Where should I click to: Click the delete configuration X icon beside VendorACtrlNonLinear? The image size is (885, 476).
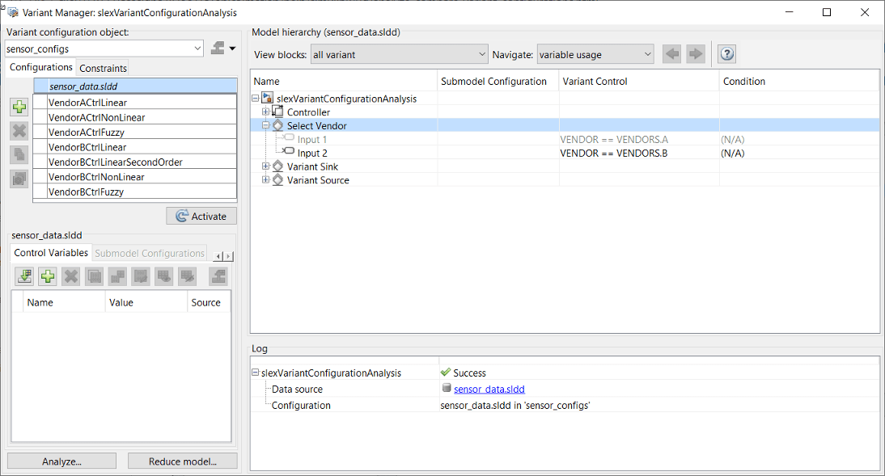coord(19,131)
